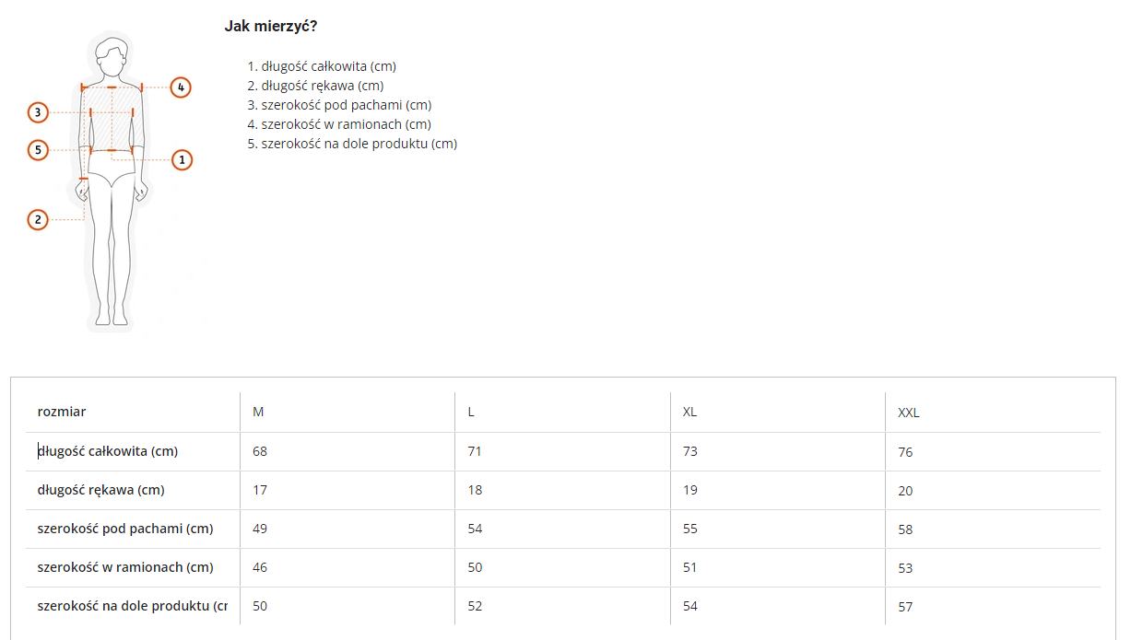1131x640 pixels.
Task: Click the truncated 'szerokość na dole produktu' row label
Action: click(x=133, y=606)
